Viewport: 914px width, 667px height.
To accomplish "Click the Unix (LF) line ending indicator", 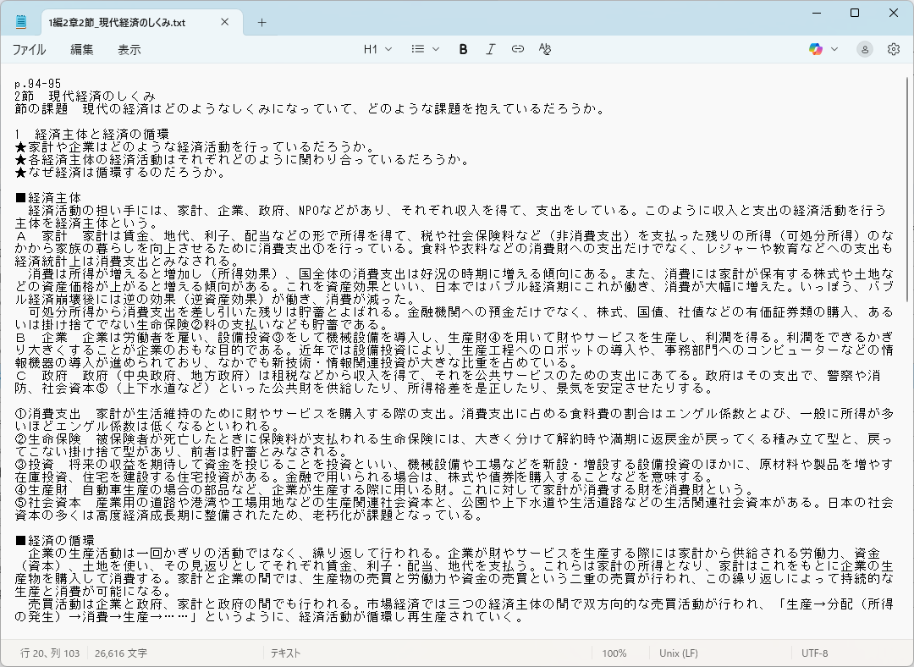I will 679,653.
